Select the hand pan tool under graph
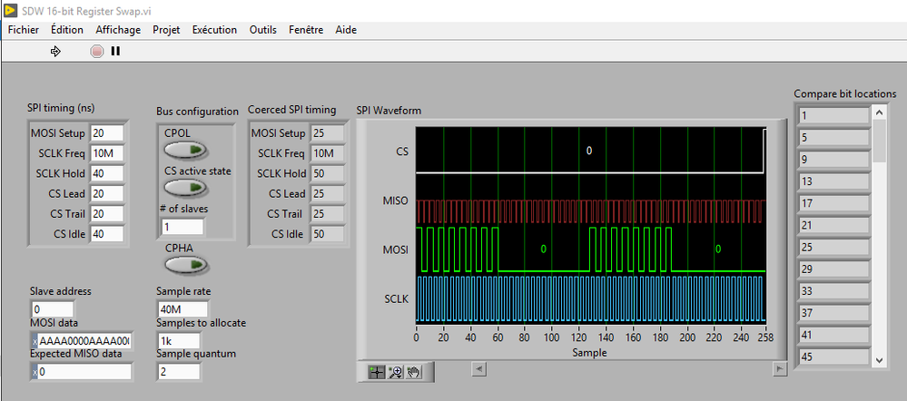907x401 pixels. pos(413,371)
